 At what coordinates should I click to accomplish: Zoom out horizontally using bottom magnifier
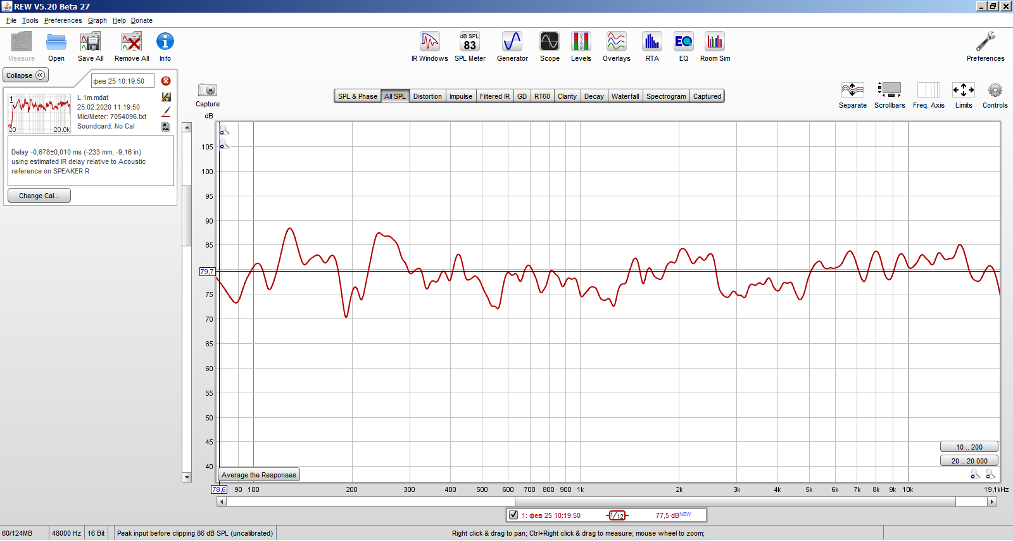click(x=975, y=474)
